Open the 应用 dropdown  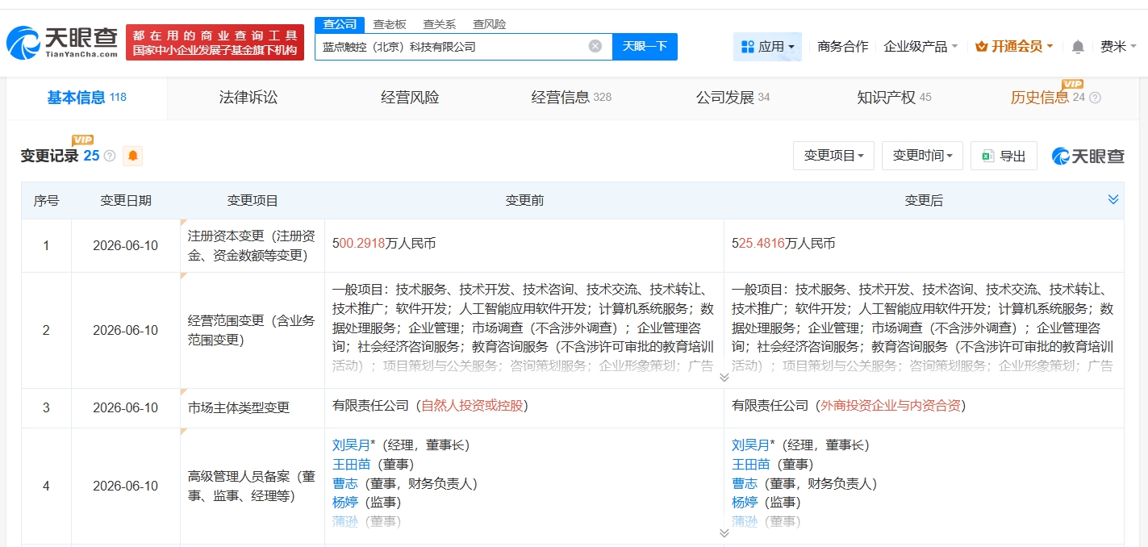767,47
